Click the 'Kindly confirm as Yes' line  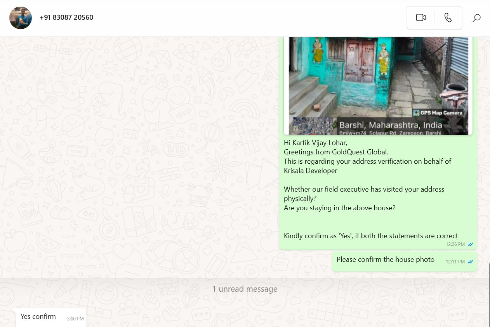[371, 236]
